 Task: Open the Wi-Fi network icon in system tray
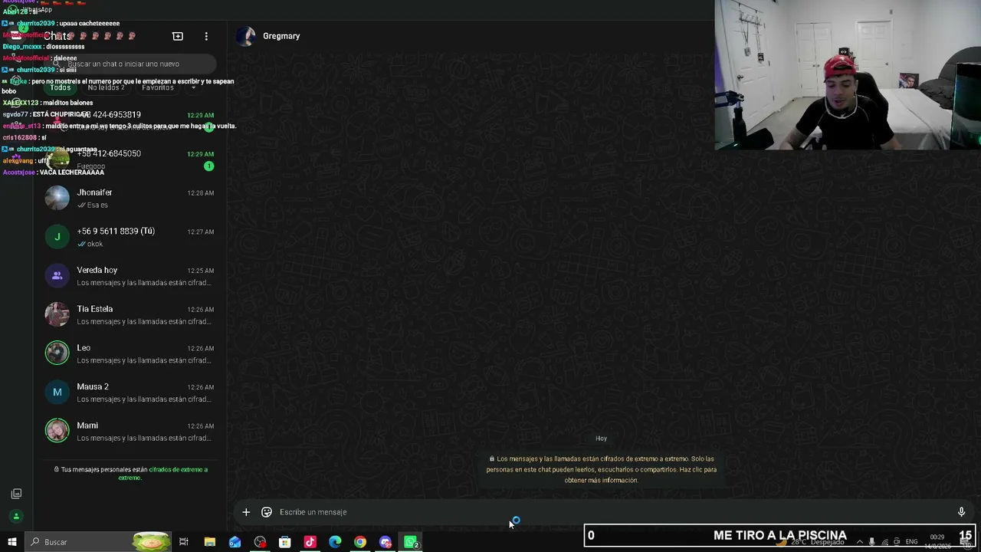[x=885, y=542]
